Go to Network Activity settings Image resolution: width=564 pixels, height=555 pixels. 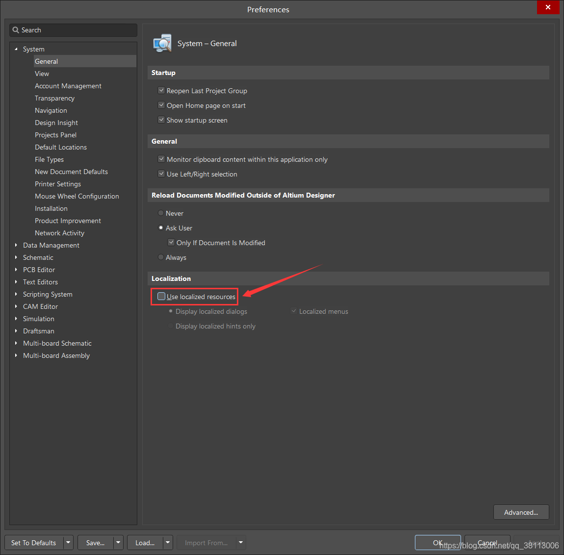pos(59,233)
